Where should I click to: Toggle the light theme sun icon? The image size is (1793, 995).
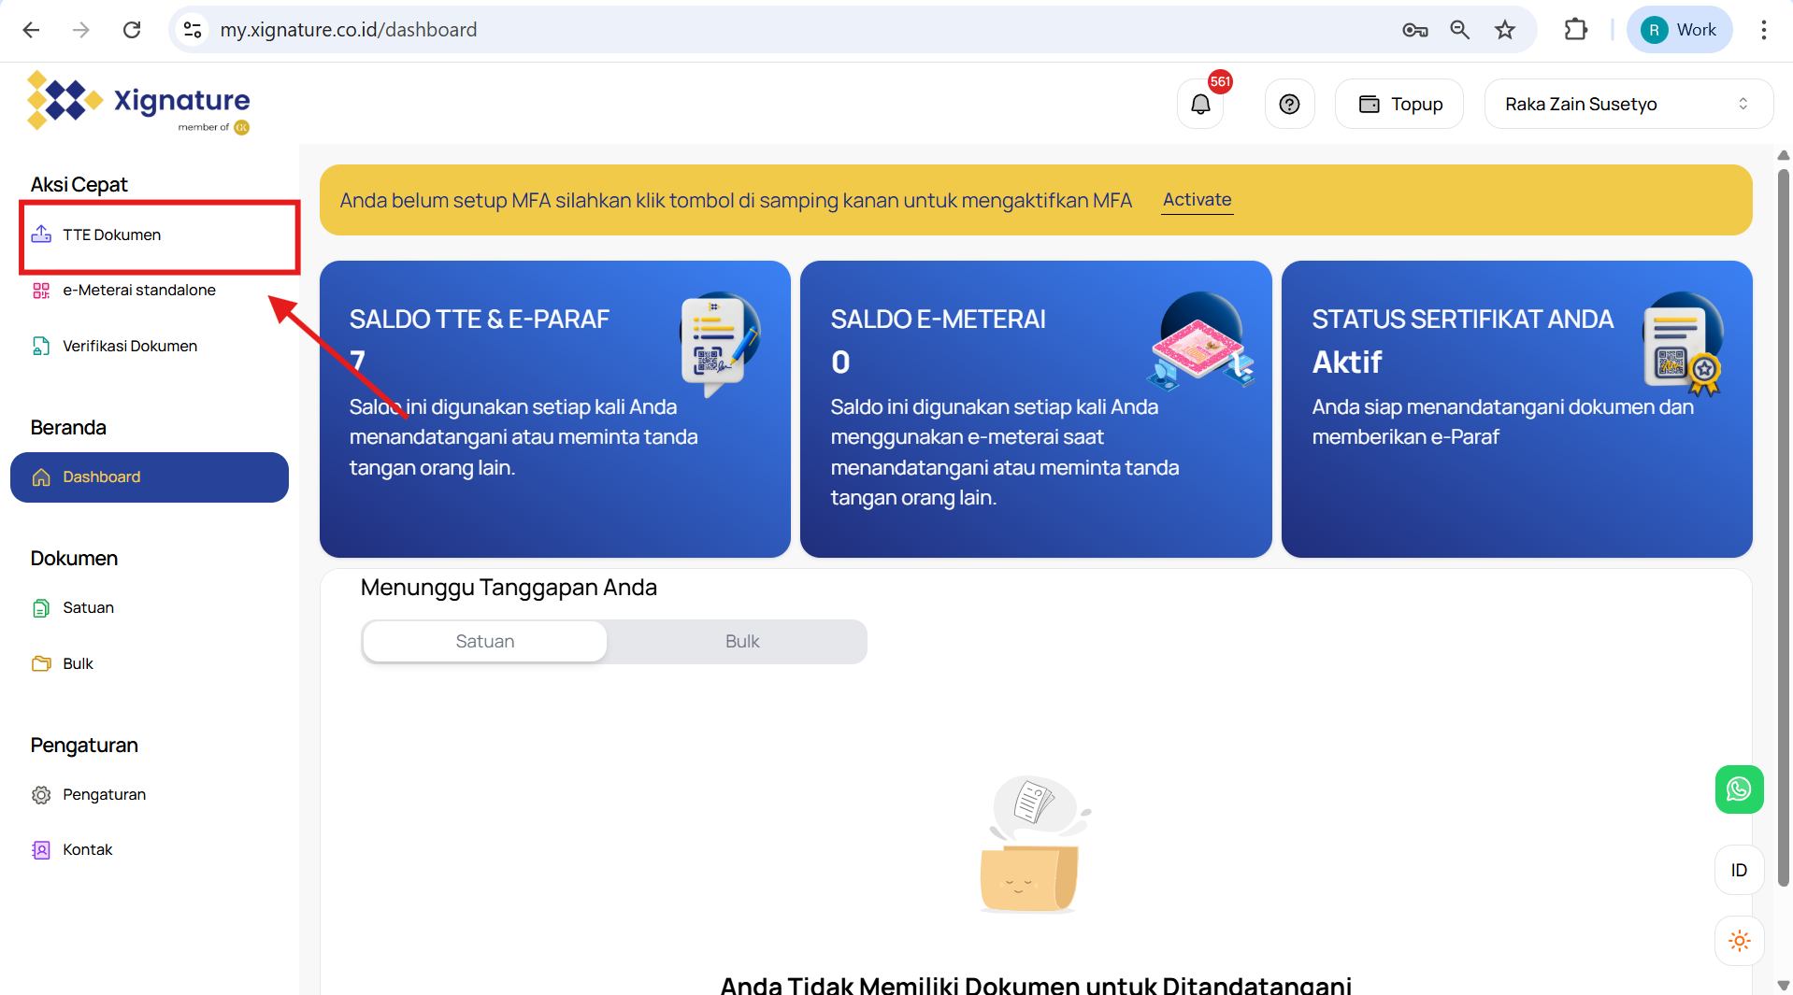coord(1739,941)
